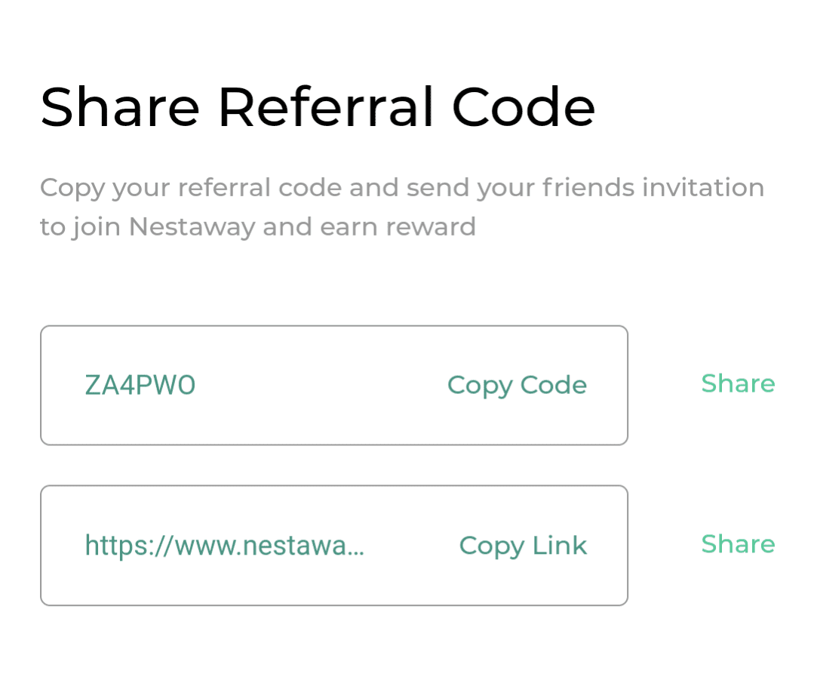The height and width of the screenshot is (683, 814).
Task: Tap Share beside the Copy Code field
Action: pos(737,384)
